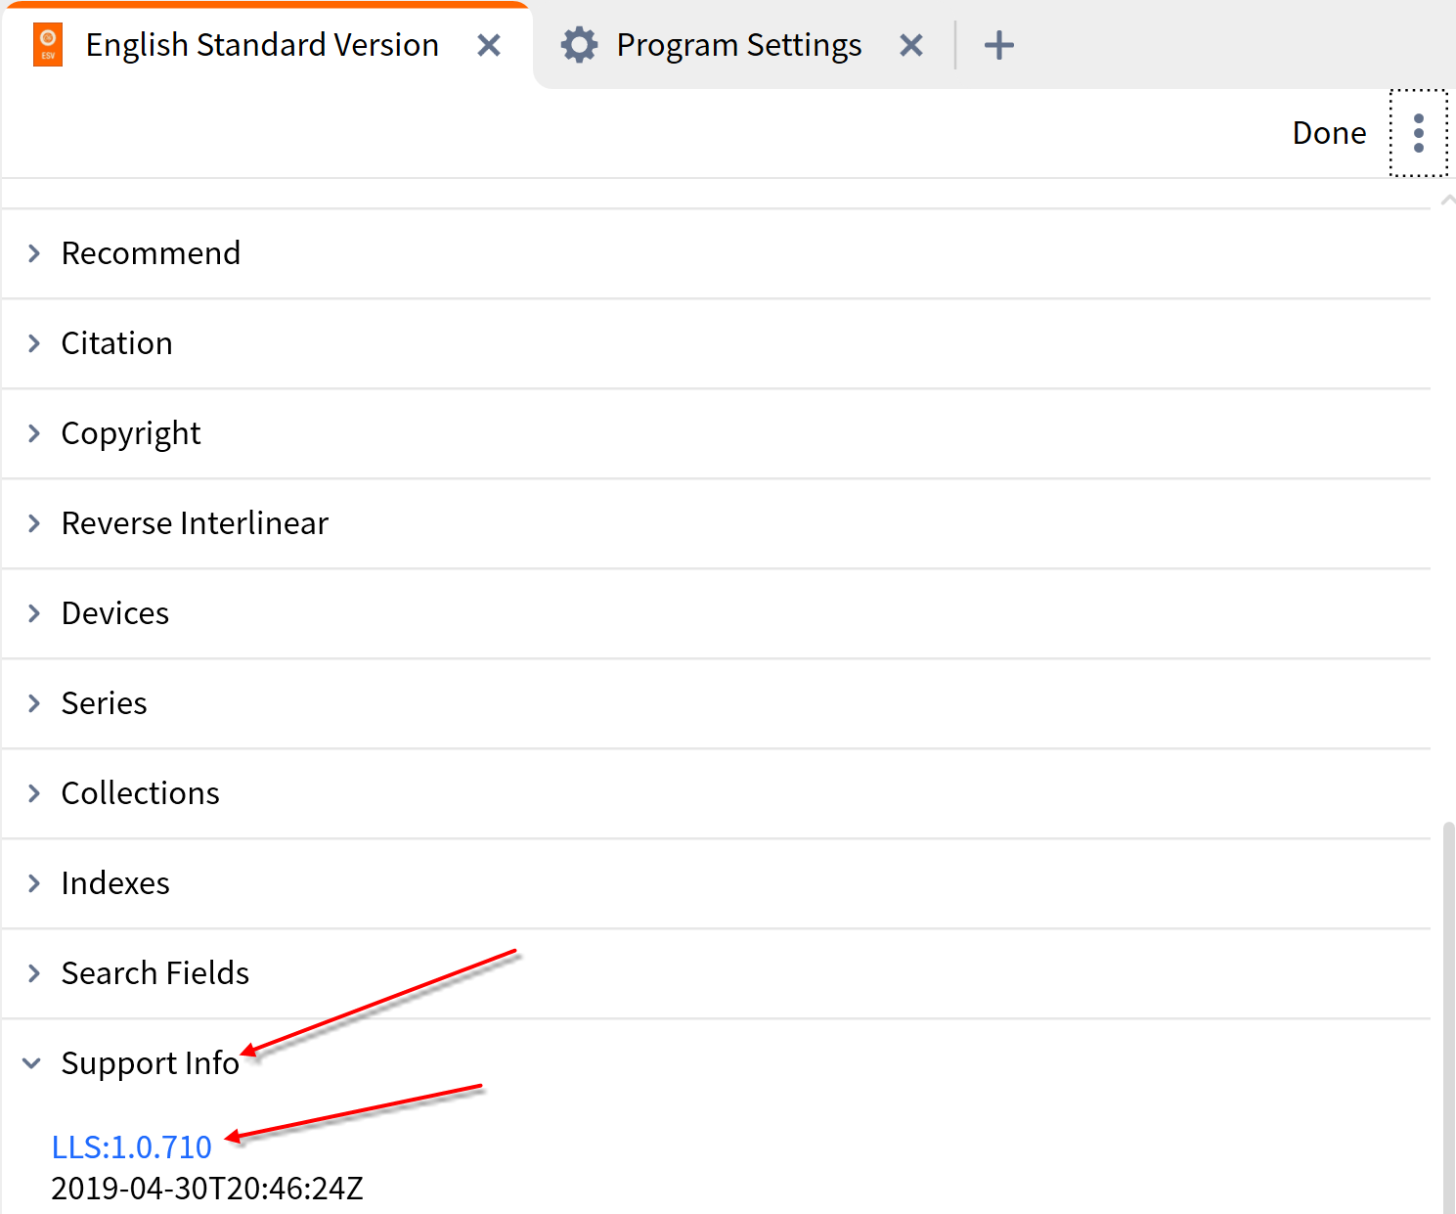Screen dimensions: 1456x1214
Task: Select the Support Info heading text
Action: 150,1063
